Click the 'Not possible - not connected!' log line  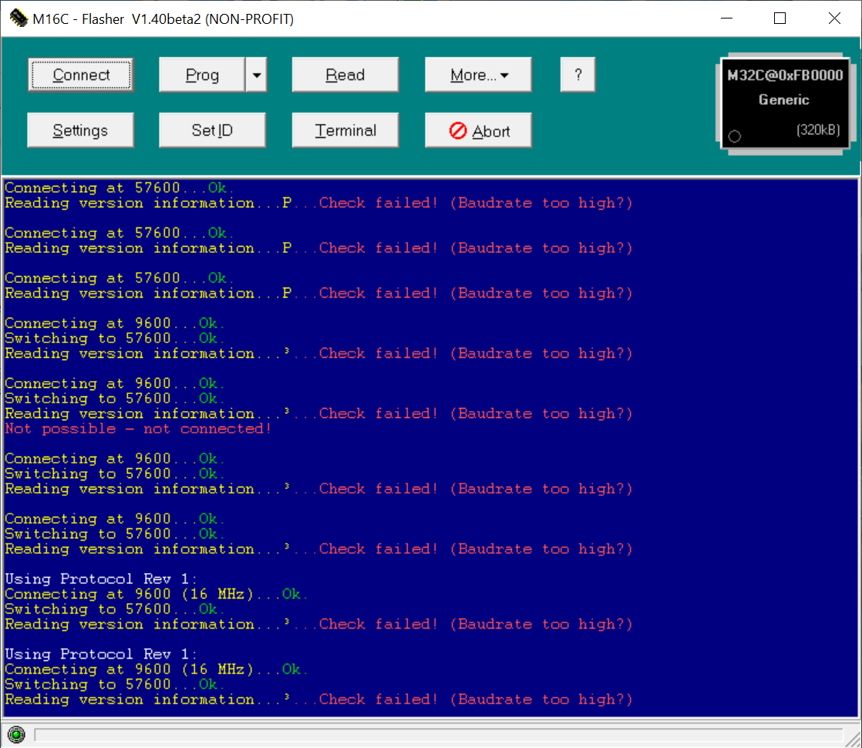(139, 429)
